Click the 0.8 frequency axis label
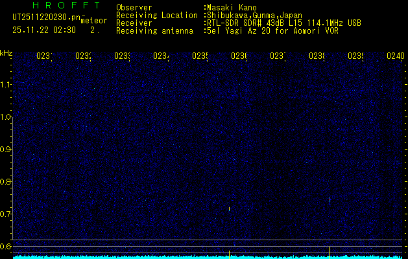This screenshot has width=408, height=259. point(6,181)
